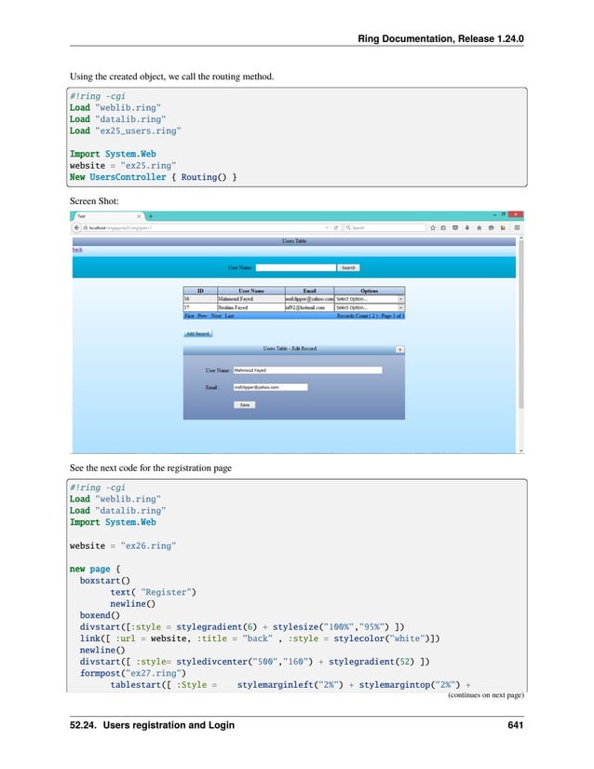The image size is (594, 769).
Task: Click Save in the Edit Record form
Action: 245,405
